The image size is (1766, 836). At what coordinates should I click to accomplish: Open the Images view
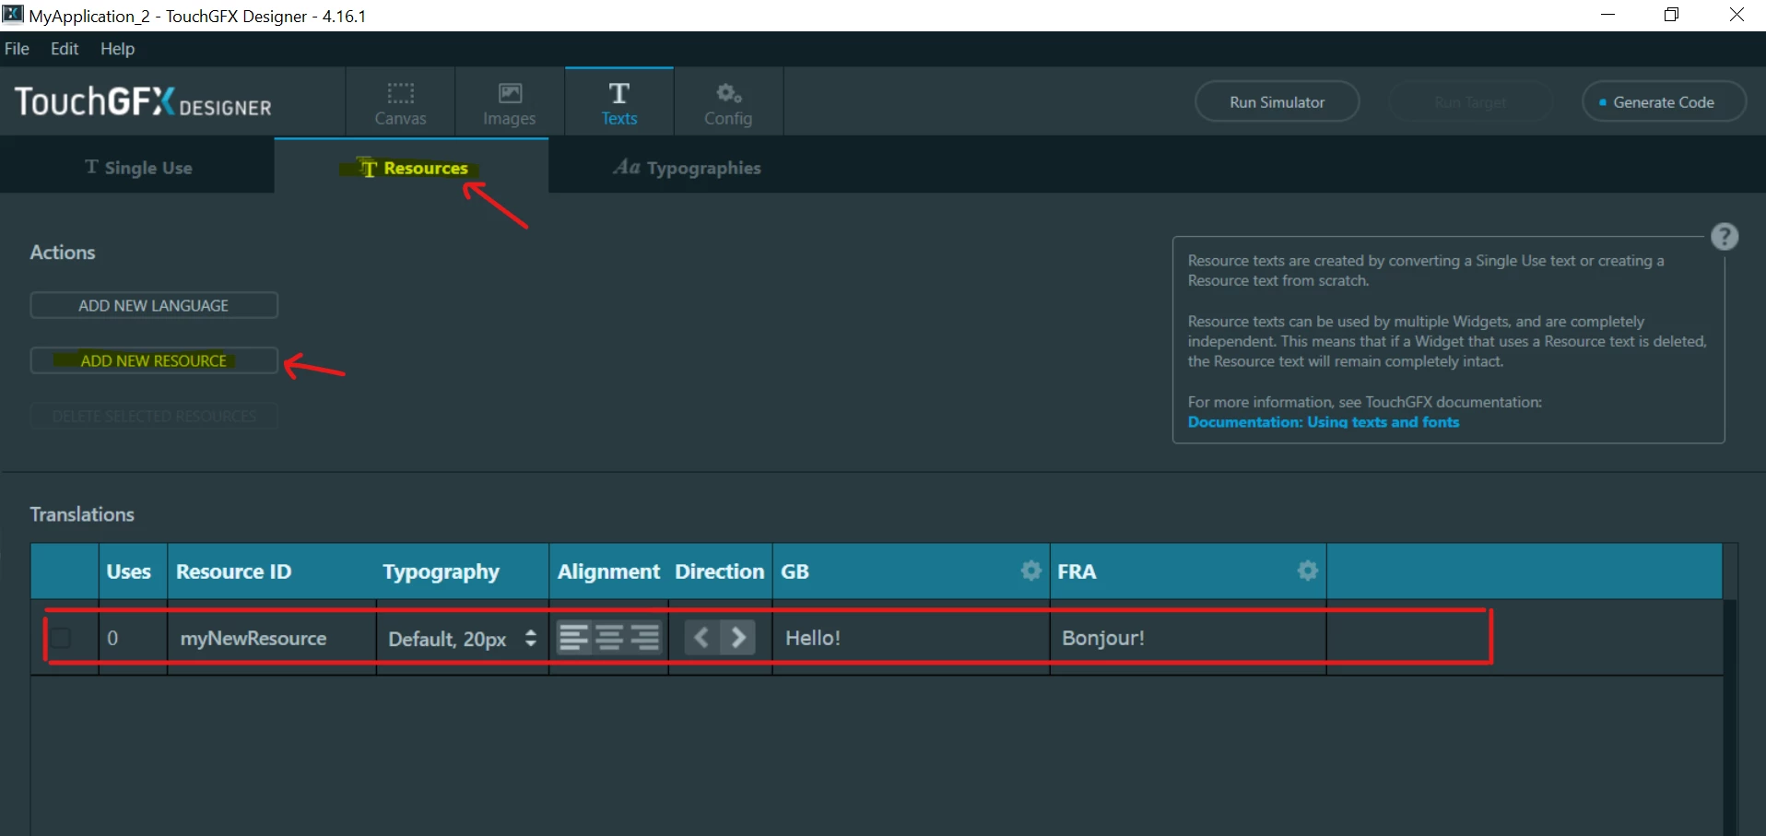509,102
